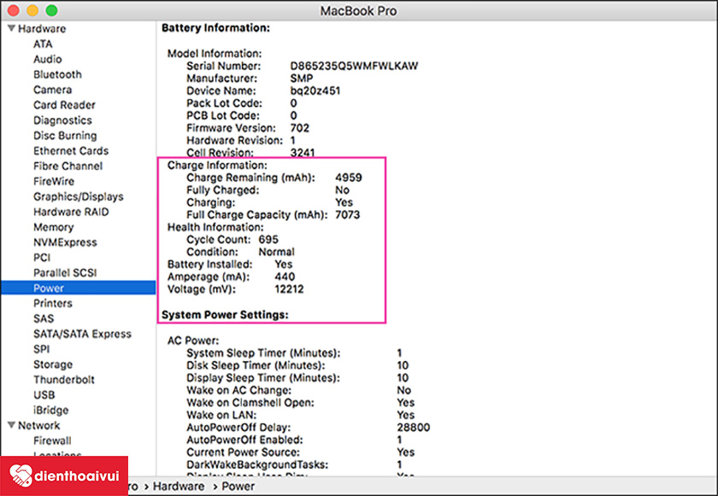Select Card Reader in the sidebar
The width and height of the screenshot is (718, 496).
pos(63,105)
